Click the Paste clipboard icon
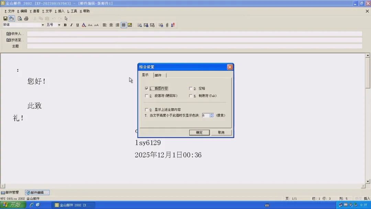371x209 pixels. click(x=47, y=19)
